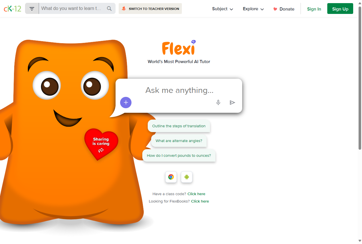The width and height of the screenshot is (362, 244).
Task: Click the purple plus attachment button
Action: pyautogui.click(x=126, y=103)
